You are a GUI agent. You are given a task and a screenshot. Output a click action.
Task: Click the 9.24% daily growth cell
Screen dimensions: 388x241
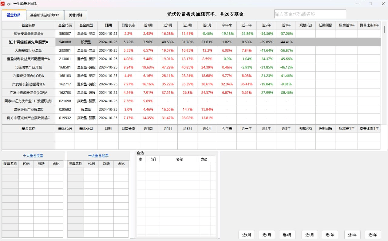(128, 68)
